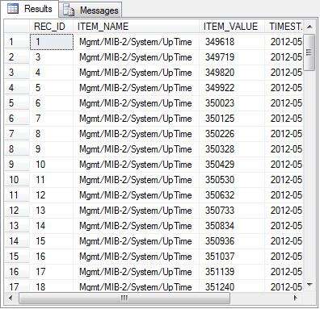This screenshot has width=320, height=309.
Task: Click vertical scrollbar up arrow
Action: (x=309, y=27)
